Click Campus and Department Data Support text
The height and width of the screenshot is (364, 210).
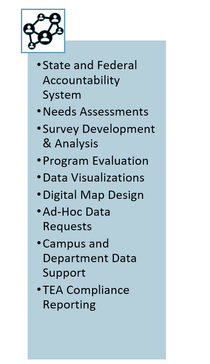pyautogui.click(x=90, y=258)
